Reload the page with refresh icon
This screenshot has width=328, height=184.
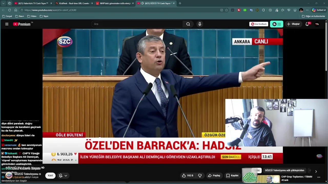(9, 10)
